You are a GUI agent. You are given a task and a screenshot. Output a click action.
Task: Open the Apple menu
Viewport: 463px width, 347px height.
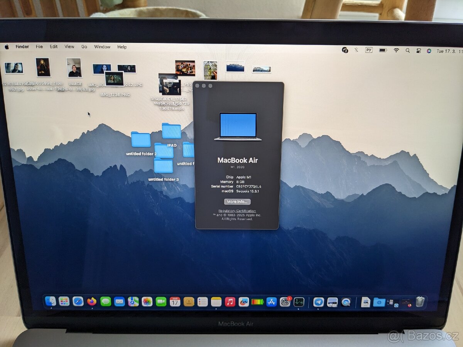tap(7, 47)
